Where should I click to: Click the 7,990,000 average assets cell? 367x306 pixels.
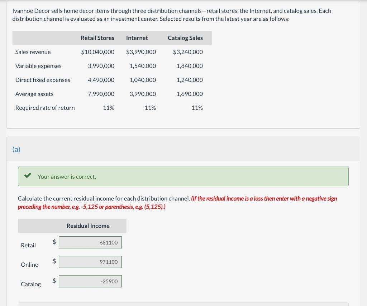click(101, 94)
